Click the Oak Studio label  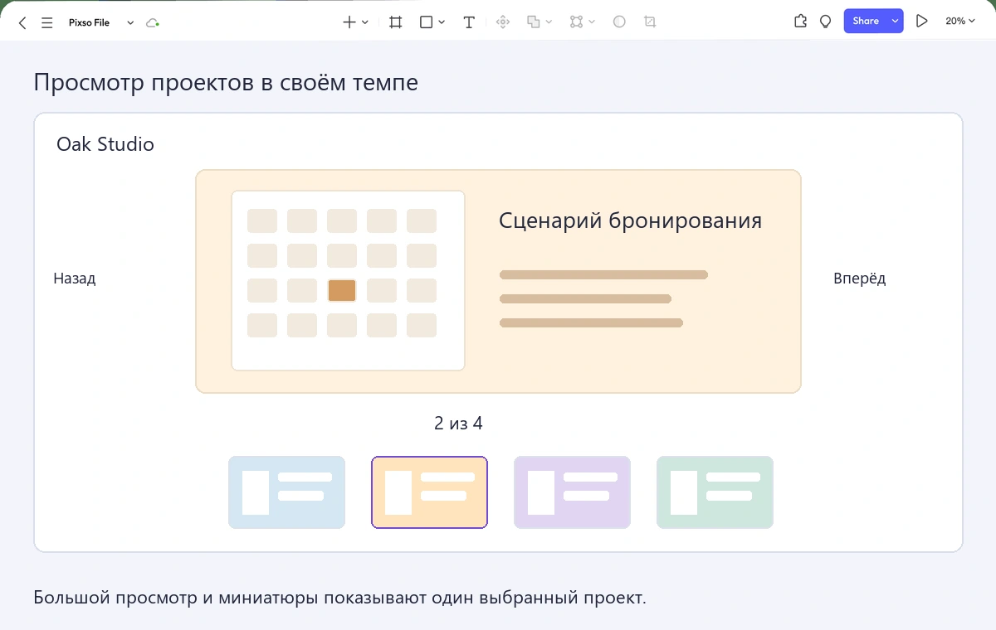(x=105, y=144)
